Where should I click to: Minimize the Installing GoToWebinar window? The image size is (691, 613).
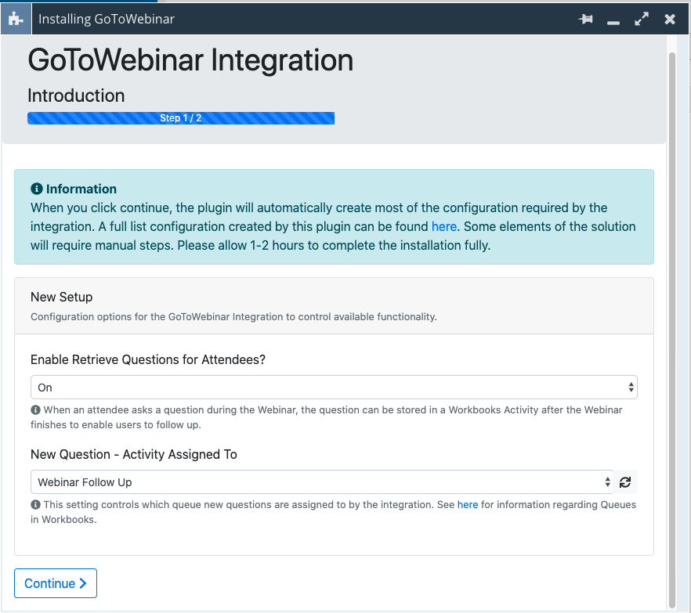tap(613, 20)
